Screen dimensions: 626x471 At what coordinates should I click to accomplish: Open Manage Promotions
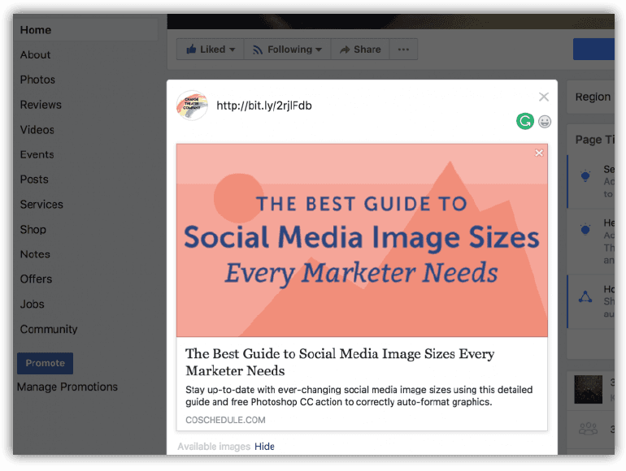tap(67, 387)
